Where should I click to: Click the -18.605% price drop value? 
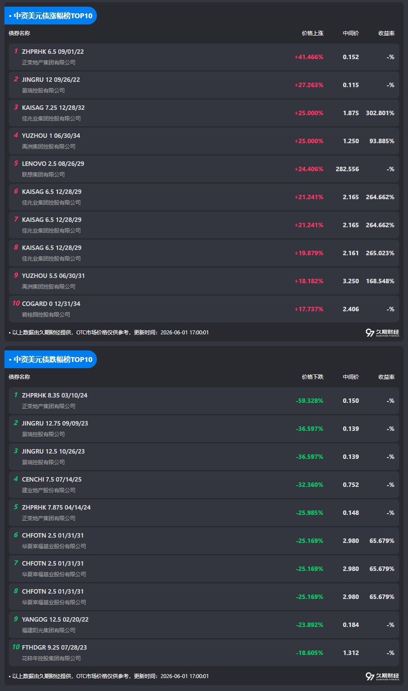click(310, 653)
